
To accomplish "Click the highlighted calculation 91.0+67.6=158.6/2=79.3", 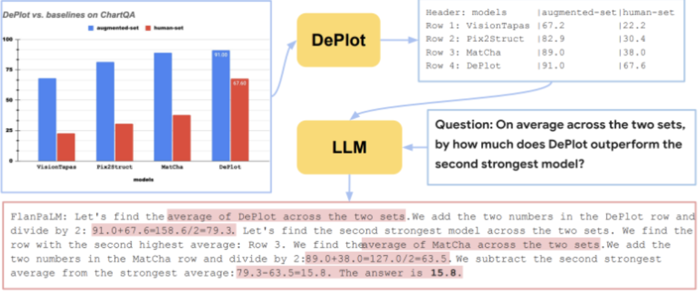I will pos(164,231).
